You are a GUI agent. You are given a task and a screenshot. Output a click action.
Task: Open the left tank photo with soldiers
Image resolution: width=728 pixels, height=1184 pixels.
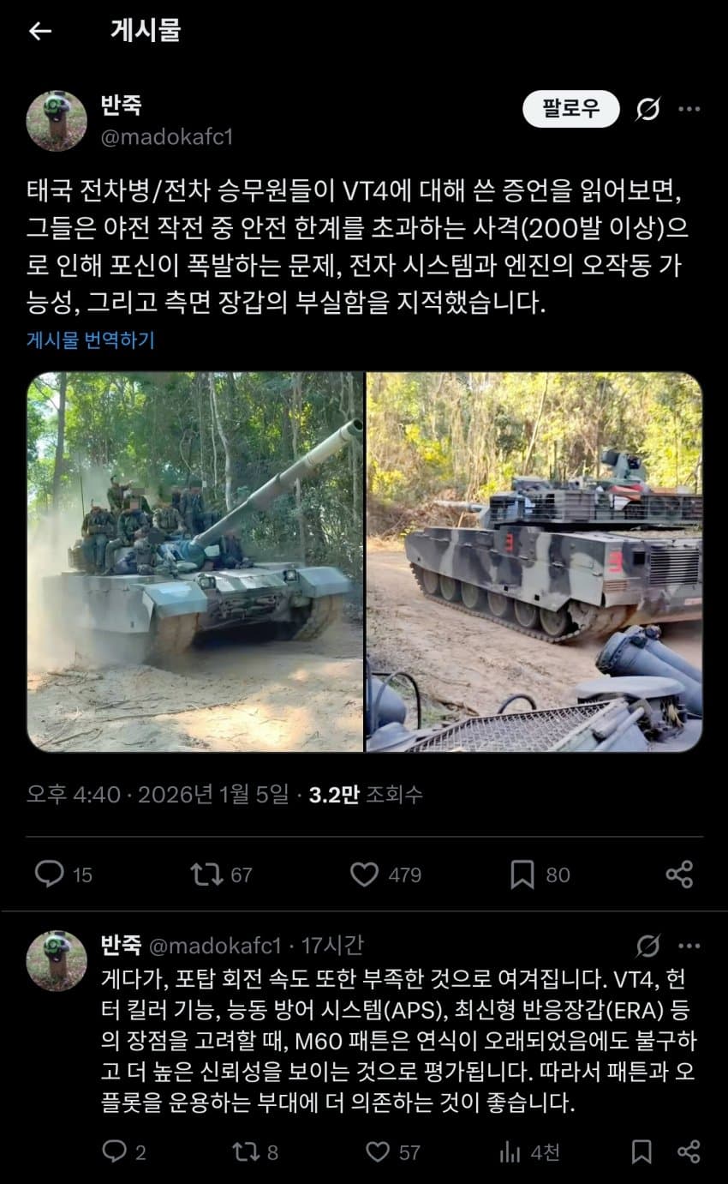195,562
